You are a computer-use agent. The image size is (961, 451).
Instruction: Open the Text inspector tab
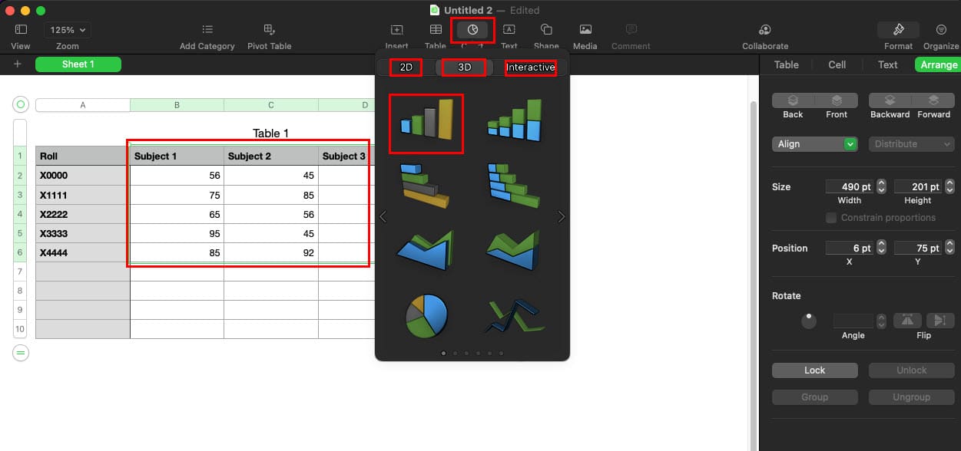(x=888, y=64)
